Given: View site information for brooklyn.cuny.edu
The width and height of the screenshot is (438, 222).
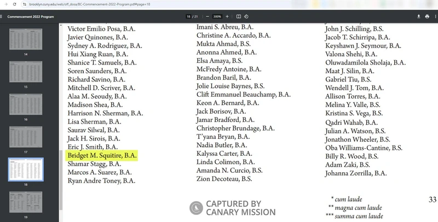Looking at the screenshot, I should coord(25,4).
